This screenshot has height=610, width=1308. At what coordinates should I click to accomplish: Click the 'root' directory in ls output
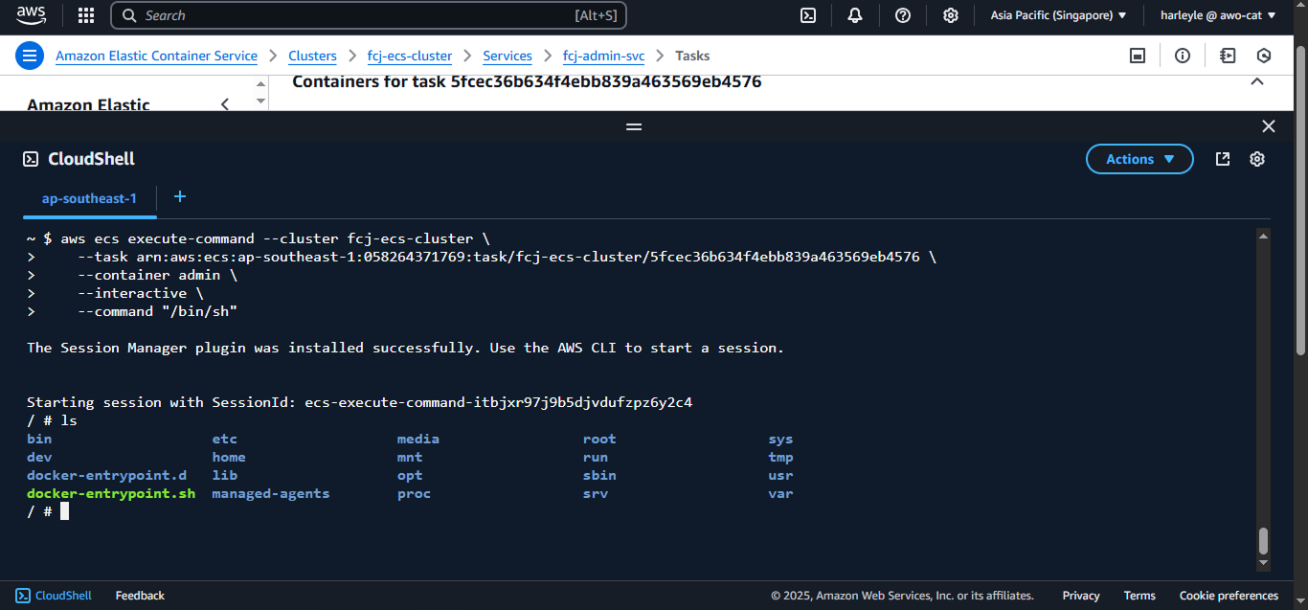pos(599,439)
